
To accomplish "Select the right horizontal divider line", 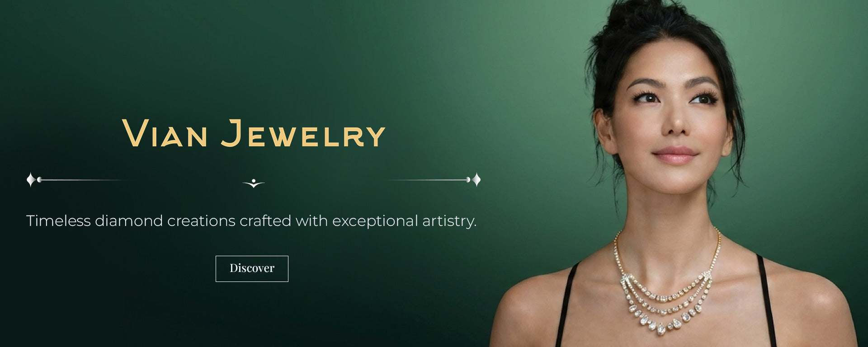I will [x=427, y=180].
